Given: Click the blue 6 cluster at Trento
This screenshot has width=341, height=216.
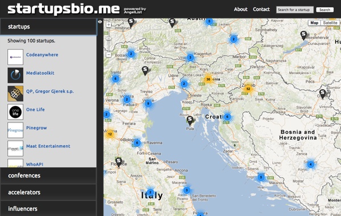Looking at the screenshot, I should point(115,79).
